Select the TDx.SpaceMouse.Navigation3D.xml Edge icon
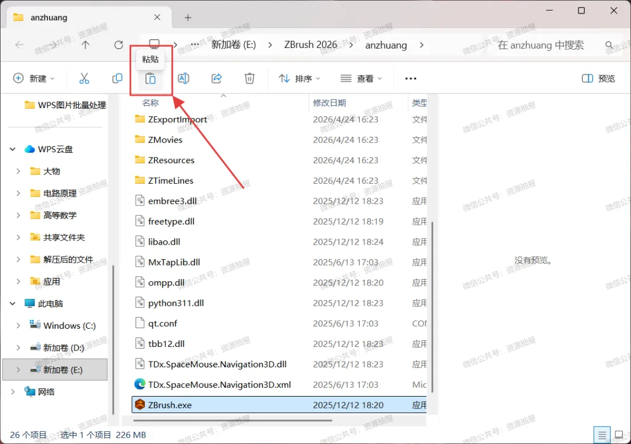Image resolution: width=631 pixels, height=444 pixels. point(140,384)
